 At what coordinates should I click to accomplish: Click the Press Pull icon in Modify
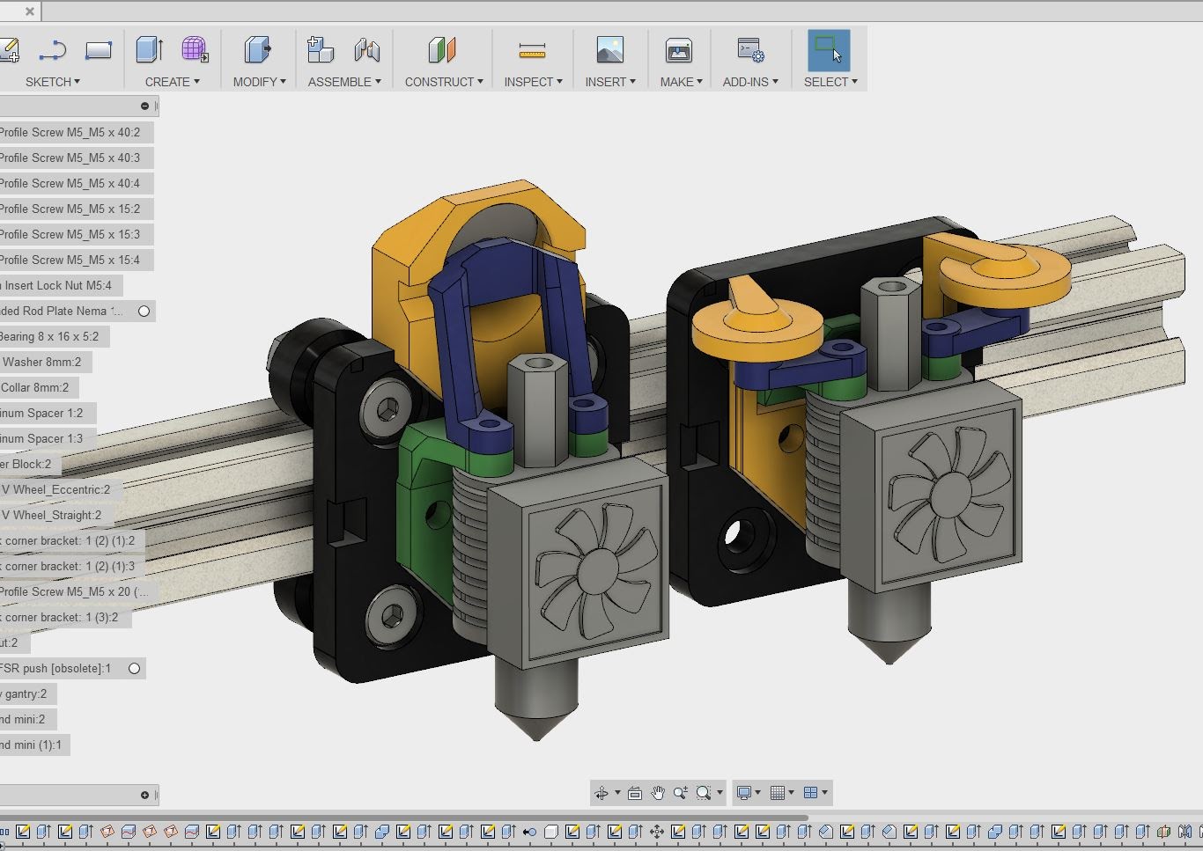tap(257, 50)
